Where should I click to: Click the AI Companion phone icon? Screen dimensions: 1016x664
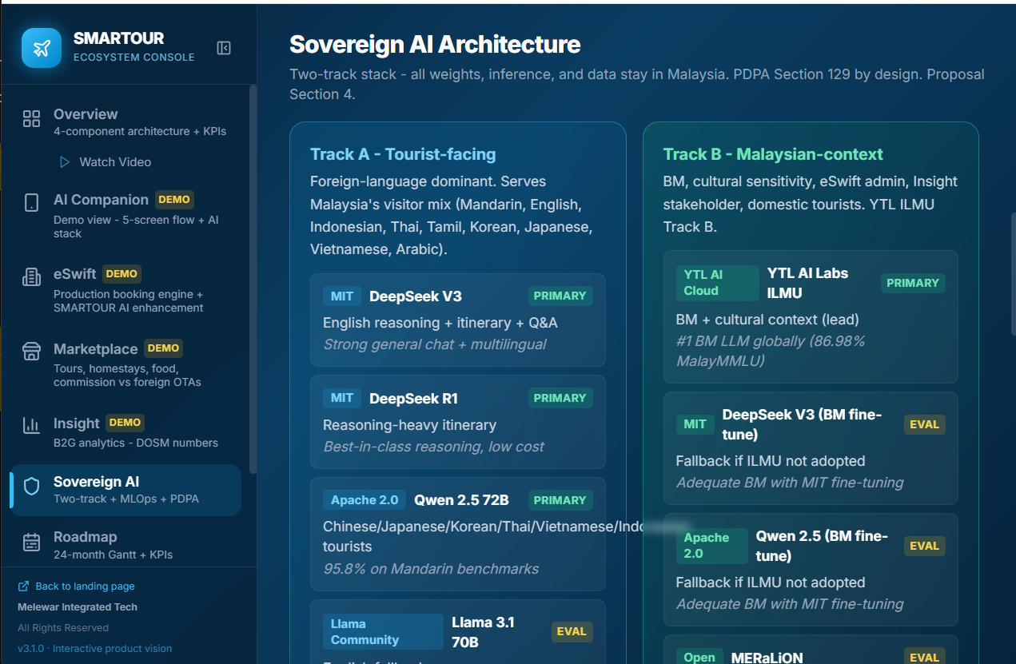(31, 203)
